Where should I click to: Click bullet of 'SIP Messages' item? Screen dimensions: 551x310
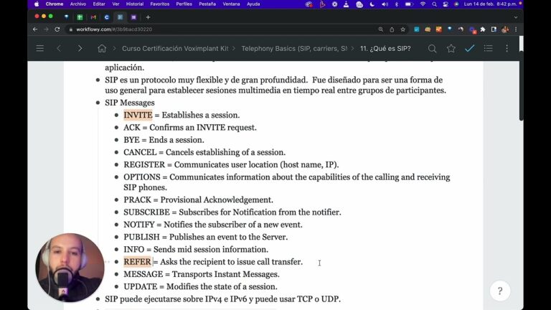coord(98,103)
